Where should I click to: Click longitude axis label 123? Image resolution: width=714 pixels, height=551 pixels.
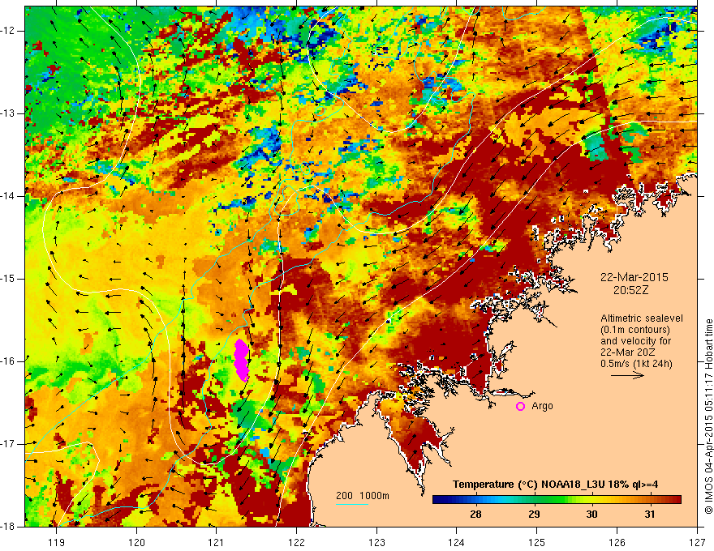[376, 542]
